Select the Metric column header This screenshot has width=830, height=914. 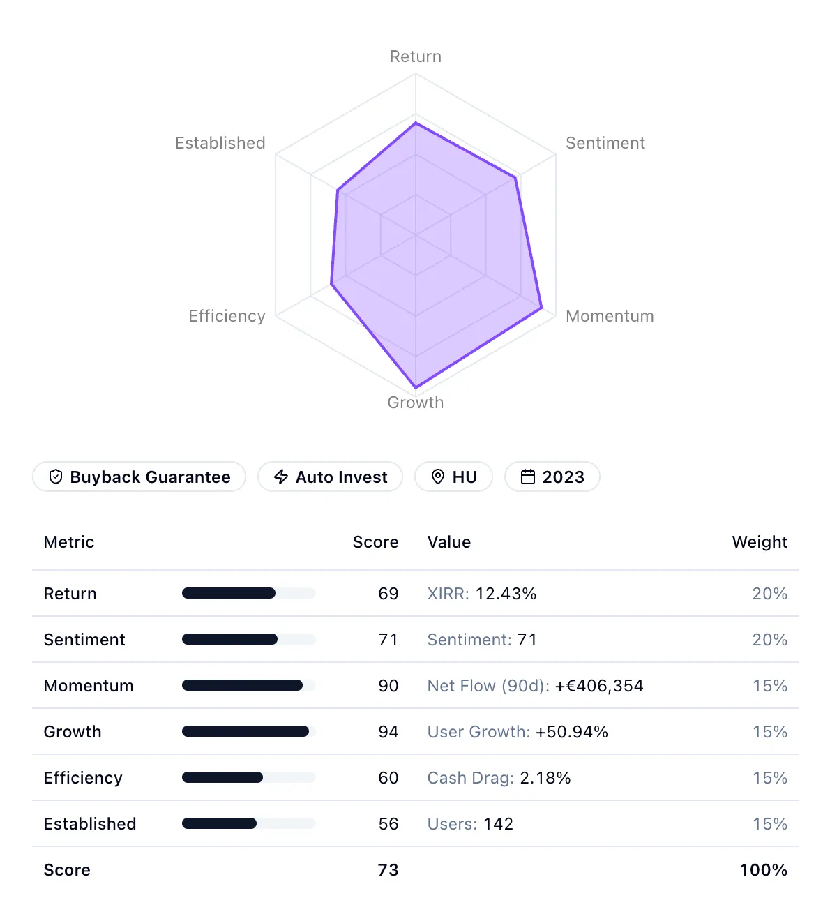(68, 542)
